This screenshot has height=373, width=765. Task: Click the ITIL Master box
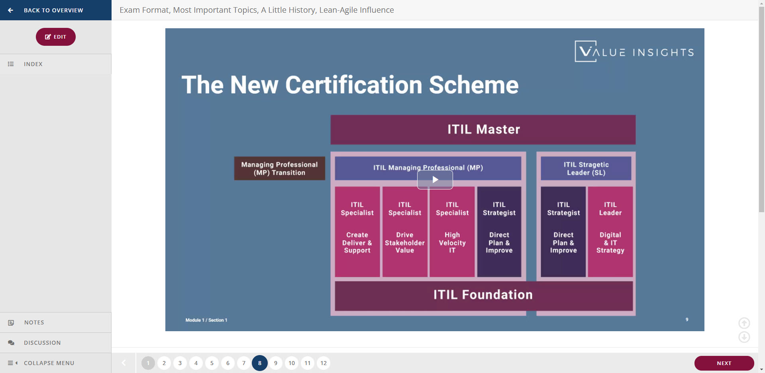[x=483, y=130]
